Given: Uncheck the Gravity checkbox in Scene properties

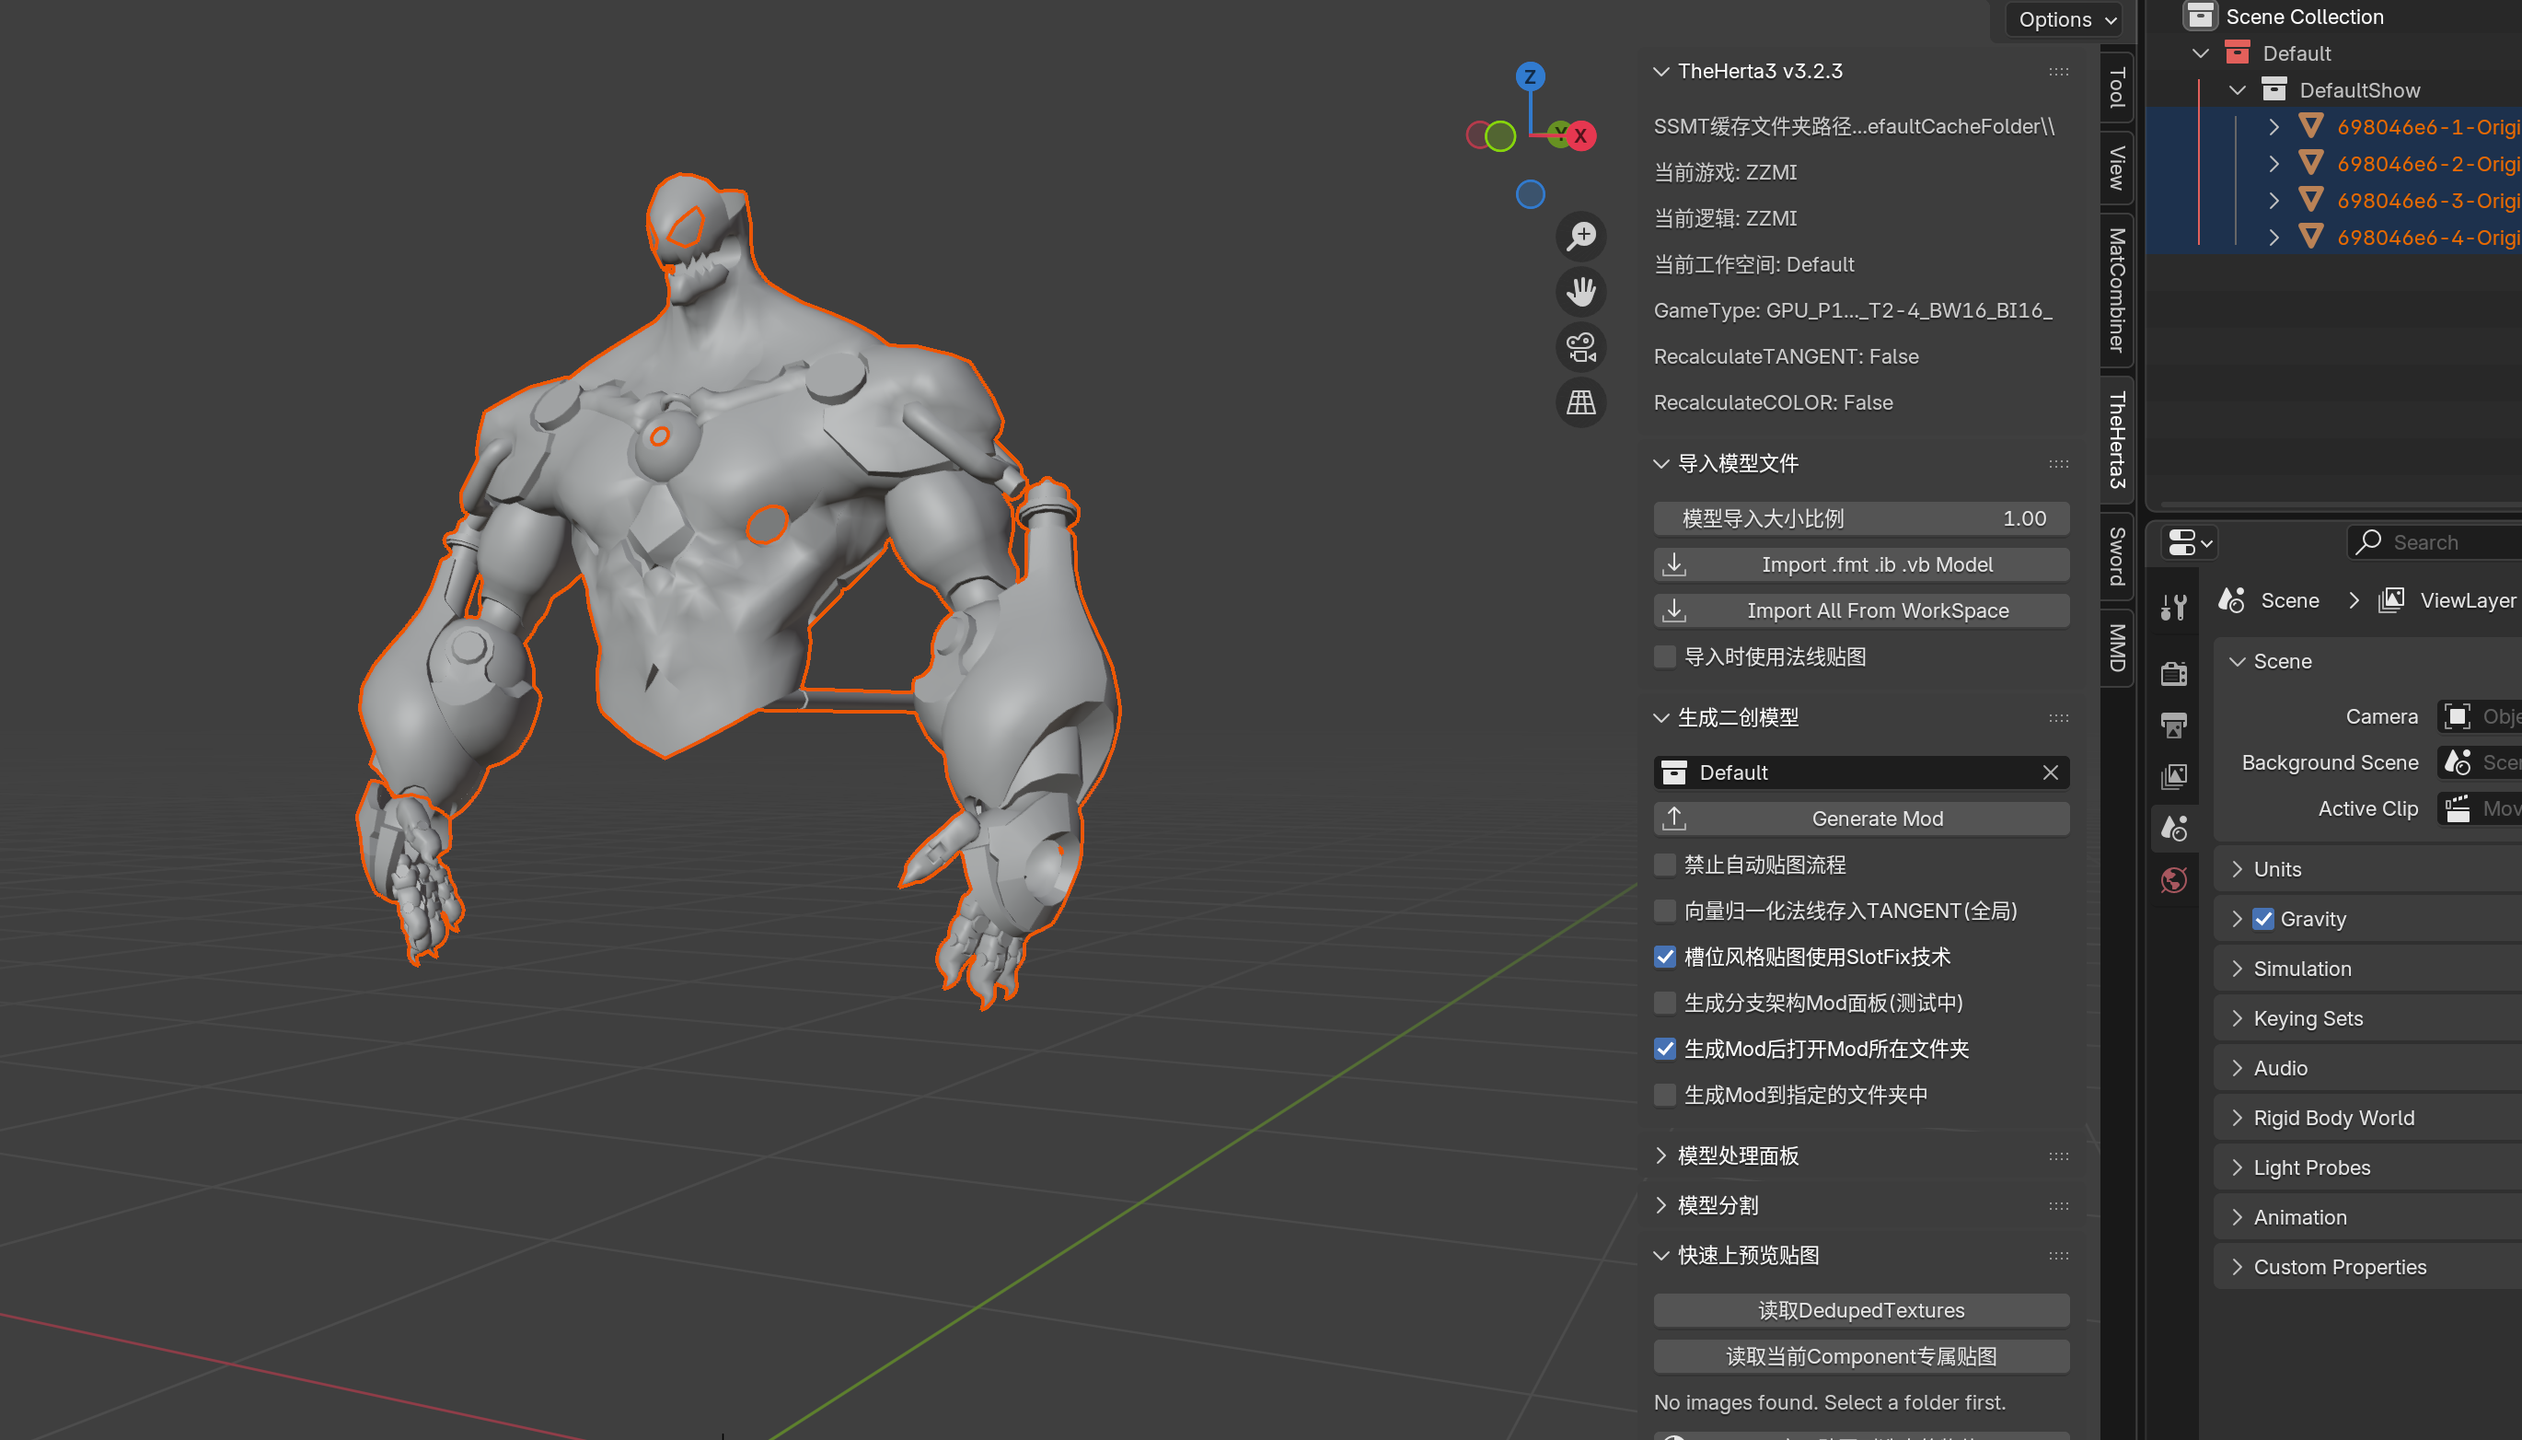Looking at the screenshot, I should click(x=2266, y=919).
